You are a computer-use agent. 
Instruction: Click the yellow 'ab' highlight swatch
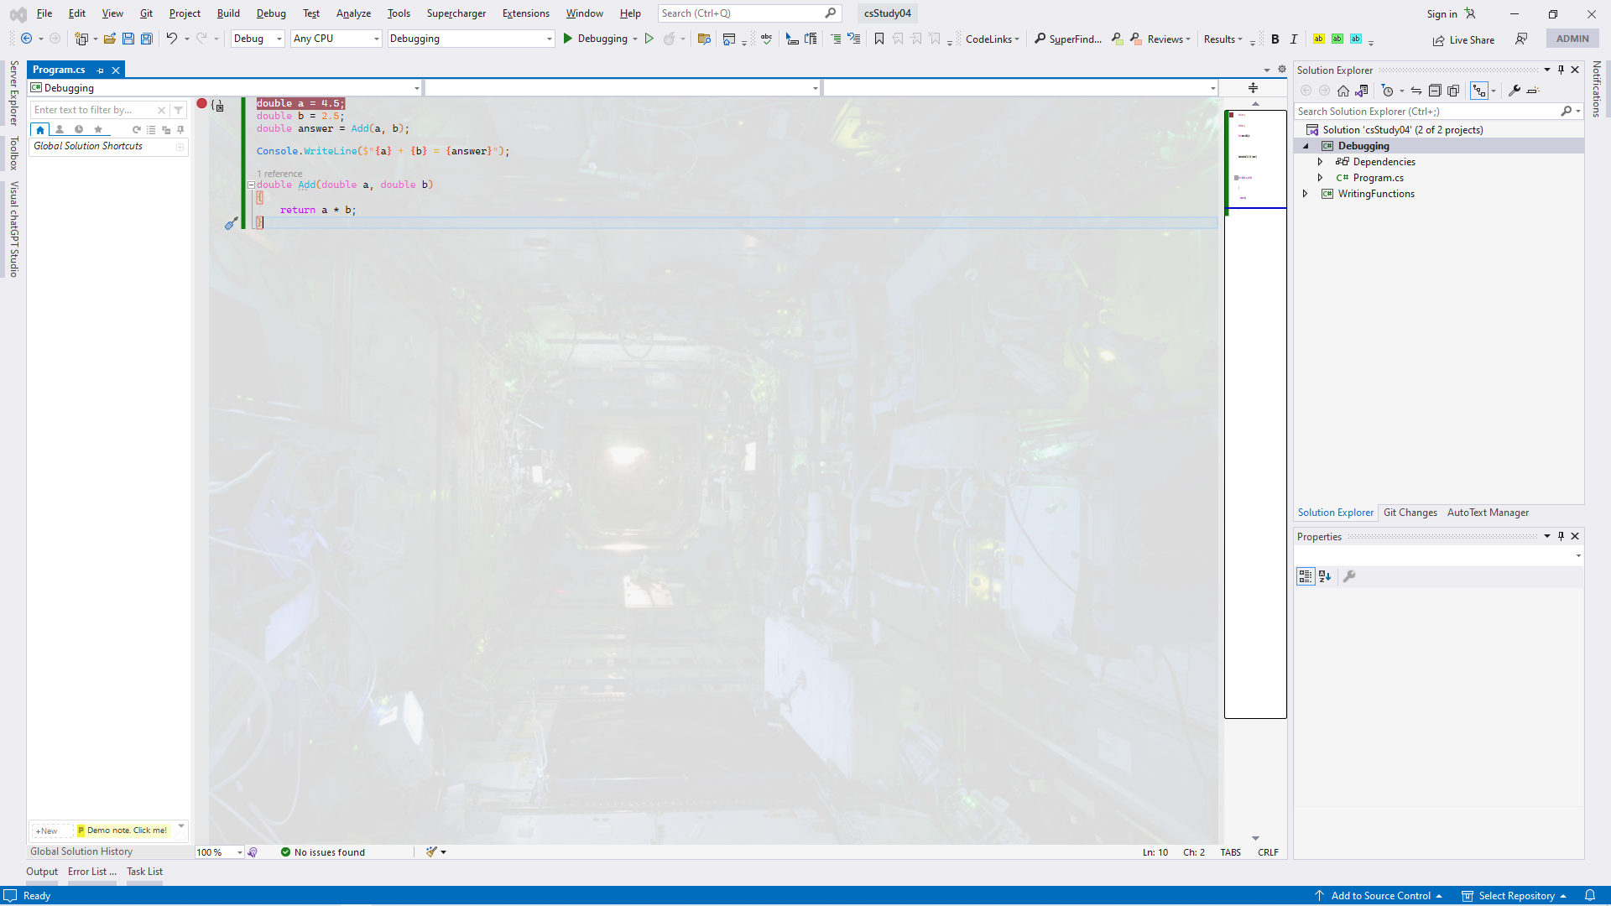click(x=1318, y=39)
